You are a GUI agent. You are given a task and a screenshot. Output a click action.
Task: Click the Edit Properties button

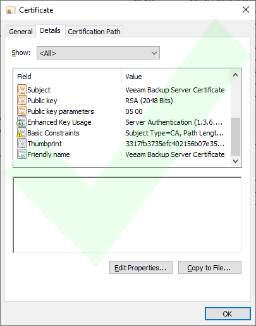pos(141,268)
